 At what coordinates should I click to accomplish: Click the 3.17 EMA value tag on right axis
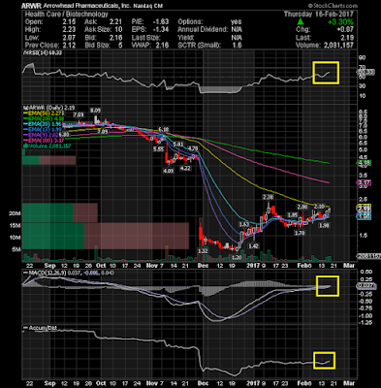click(365, 182)
